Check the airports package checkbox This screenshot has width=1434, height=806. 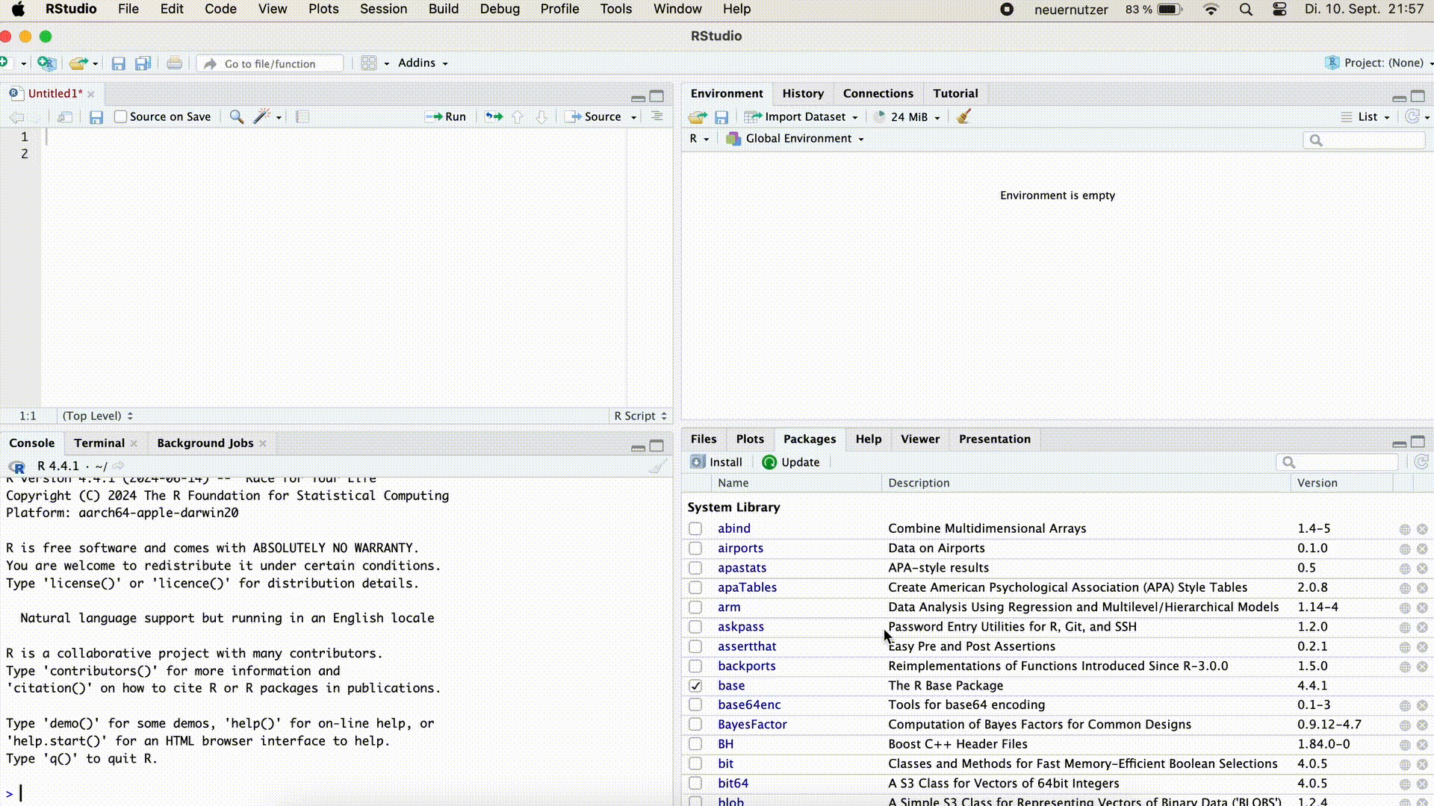[695, 548]
